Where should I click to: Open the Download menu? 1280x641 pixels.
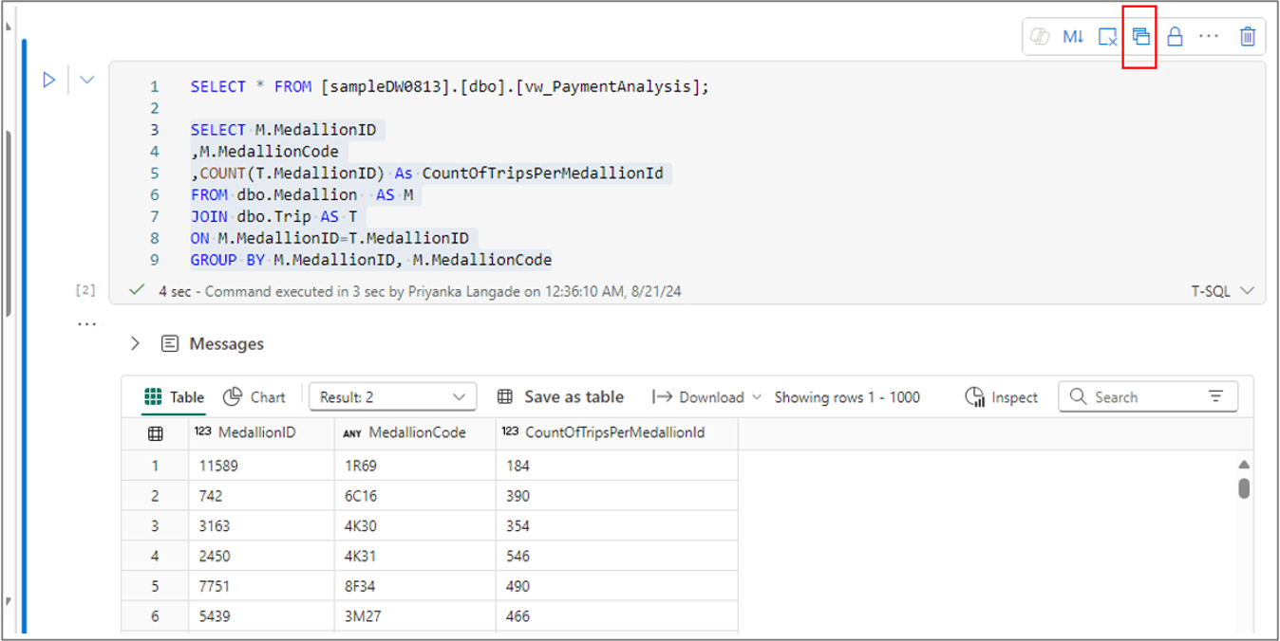706,397
